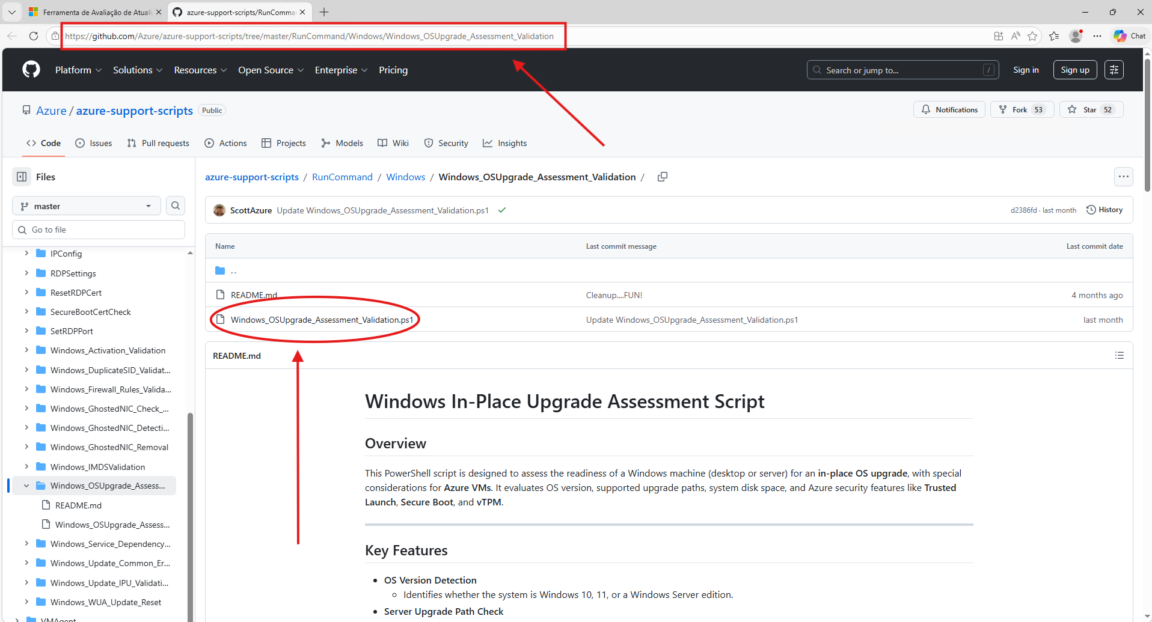This screenshot has height=622, width=1152.
Task: Add this page to browser favorites star
Action: pos(1032,36)
